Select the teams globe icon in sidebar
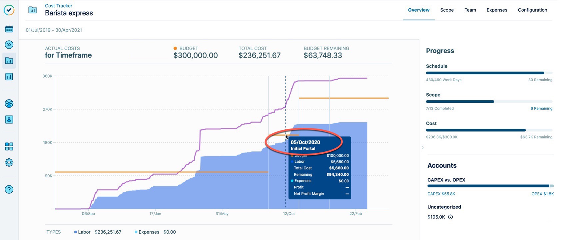This screenshot has width=564, height=240. (x=9, y=104)
